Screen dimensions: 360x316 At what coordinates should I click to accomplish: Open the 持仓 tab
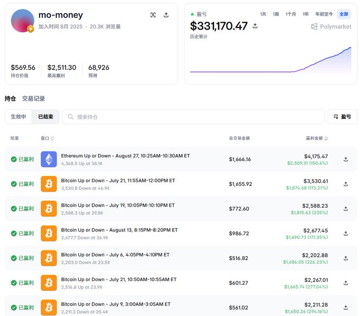point(11,98)
